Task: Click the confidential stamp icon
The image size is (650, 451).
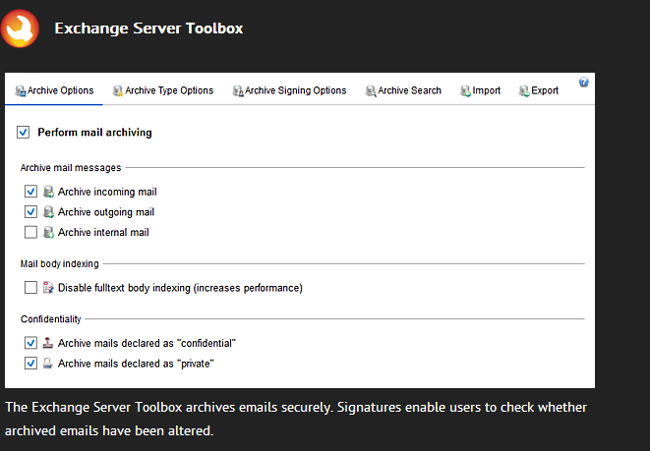Action: [48, 343]
